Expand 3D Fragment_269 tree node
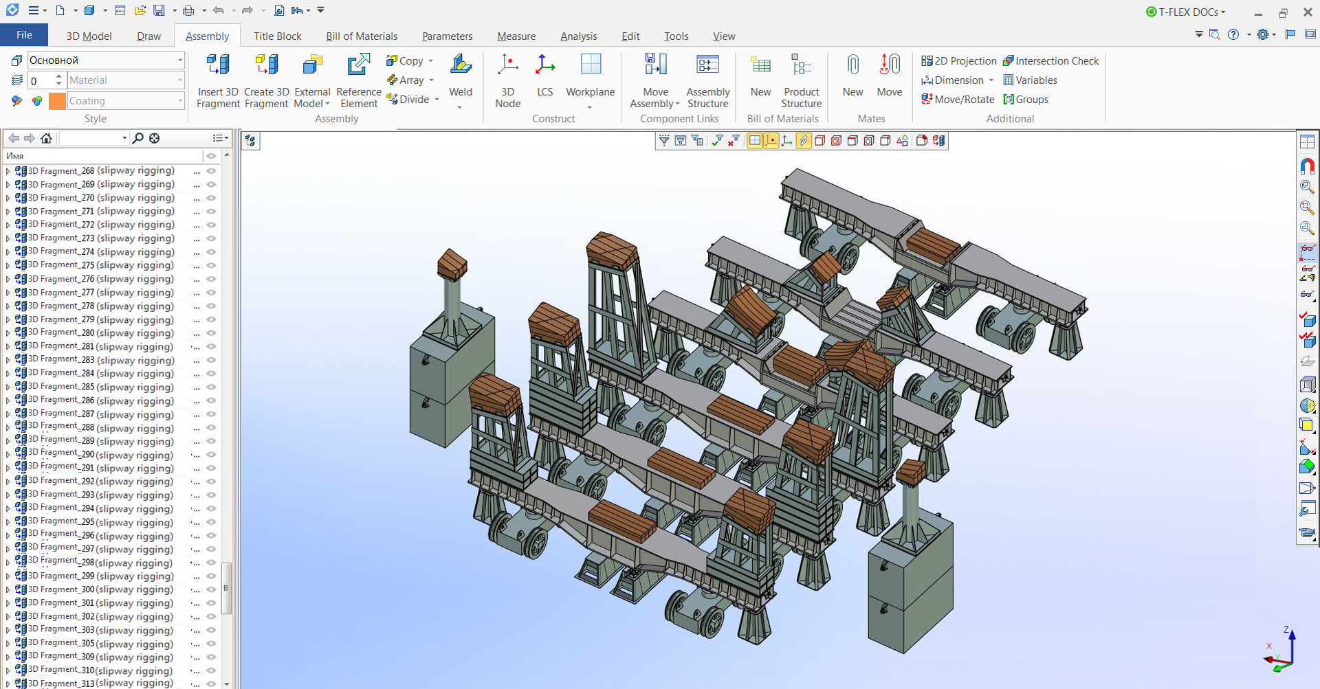 [x=8, y=185]
